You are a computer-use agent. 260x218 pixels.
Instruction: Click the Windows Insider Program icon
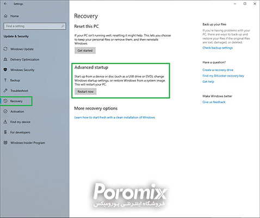click(x=5, y=143)
